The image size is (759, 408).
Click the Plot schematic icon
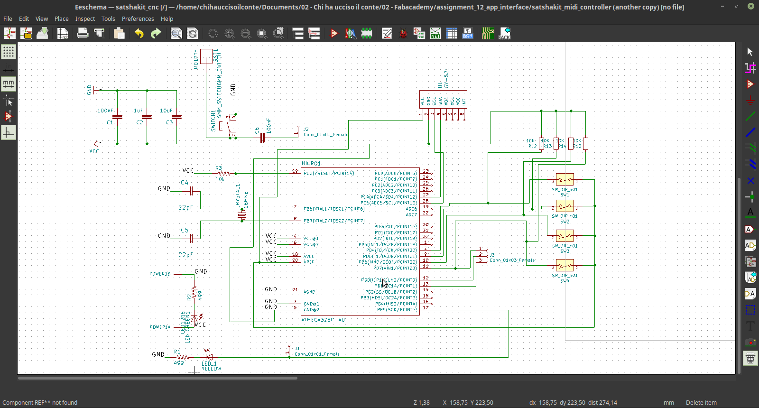click(99, 33)
